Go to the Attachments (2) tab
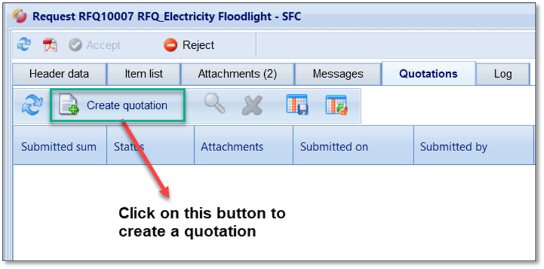This screenshot has height=269, width=544. 237,74
